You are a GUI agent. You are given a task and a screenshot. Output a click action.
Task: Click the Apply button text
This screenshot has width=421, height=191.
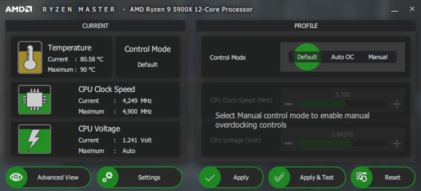(241, 177)
